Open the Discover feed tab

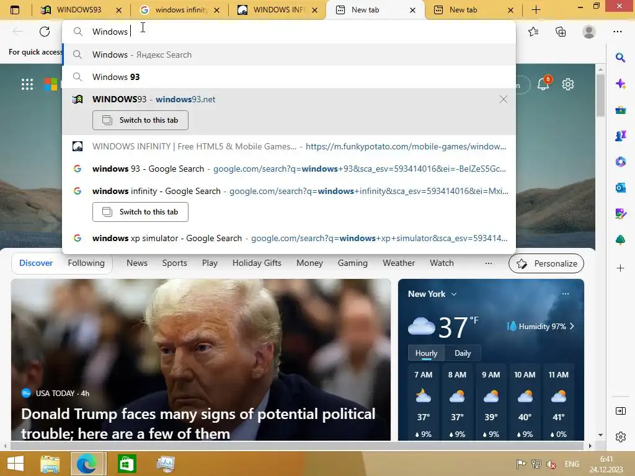(36, 263)
